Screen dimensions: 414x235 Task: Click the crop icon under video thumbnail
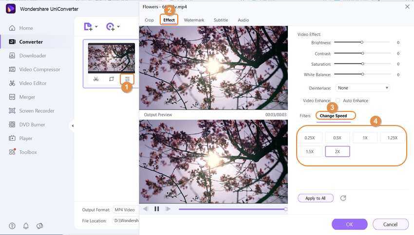tap(112, 79)
